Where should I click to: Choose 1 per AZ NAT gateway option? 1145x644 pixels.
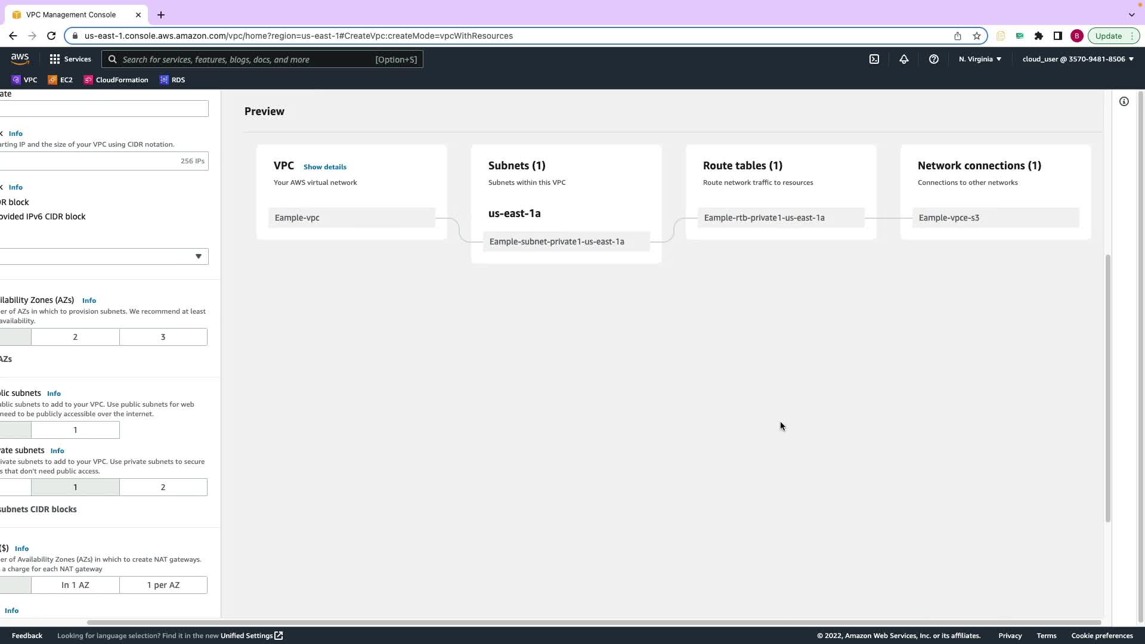163,585
